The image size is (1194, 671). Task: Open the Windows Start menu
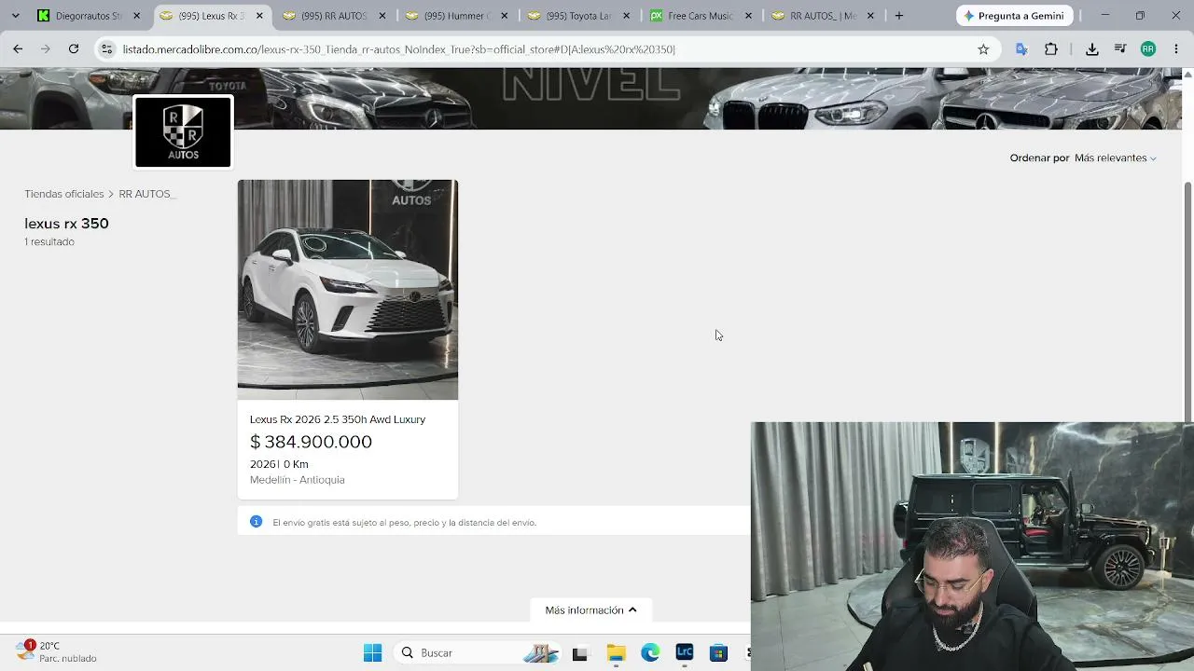[372, 652]
